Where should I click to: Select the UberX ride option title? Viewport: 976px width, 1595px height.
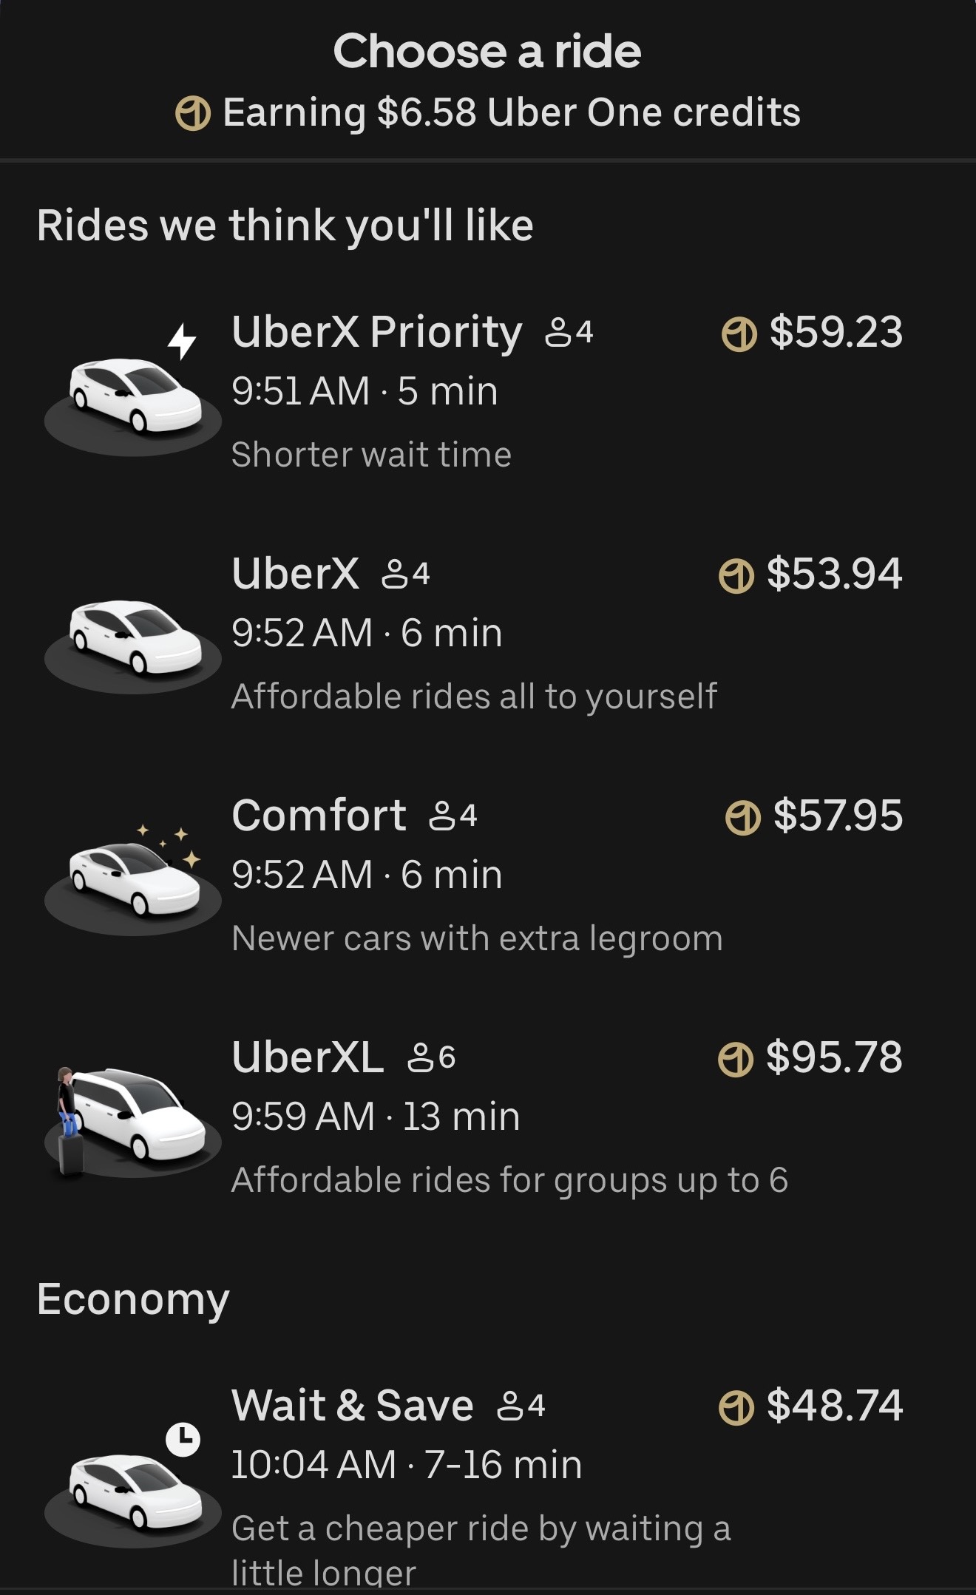[x=295, y=574]
